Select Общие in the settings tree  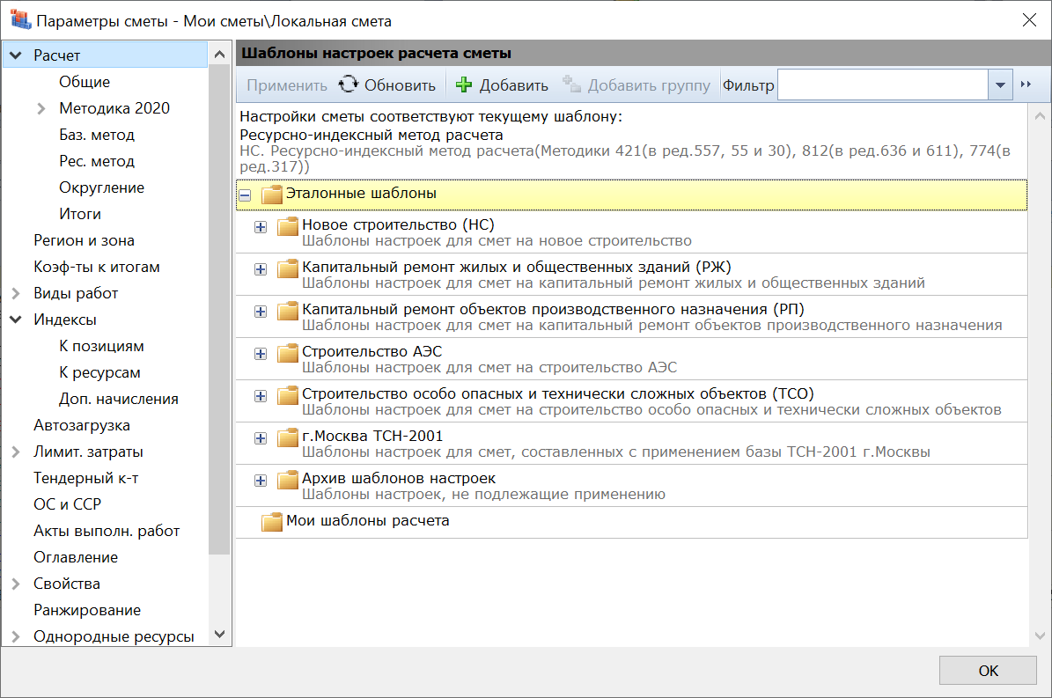85,82
